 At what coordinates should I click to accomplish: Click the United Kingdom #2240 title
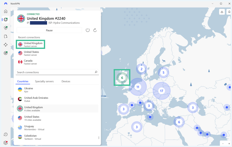pyautogui.click(x=46, y=19)
